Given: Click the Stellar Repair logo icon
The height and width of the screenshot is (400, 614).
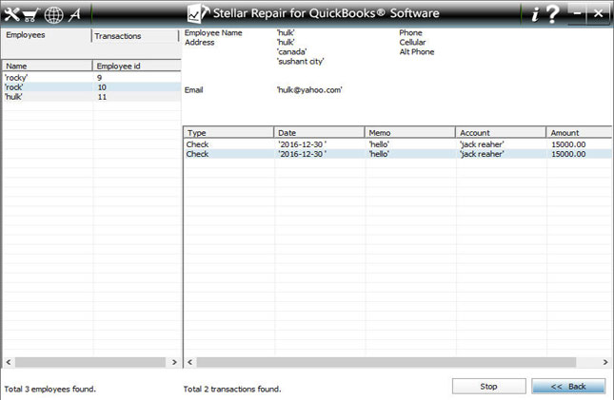Looking at the screenshot, I should point(198,13).
